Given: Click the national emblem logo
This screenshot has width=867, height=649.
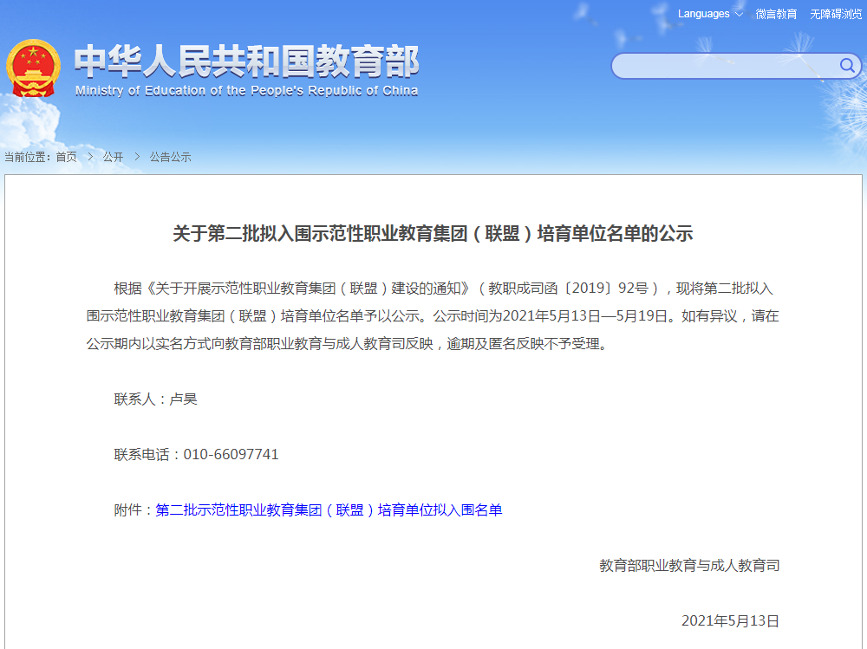Looking at the screenshot, I should coord(32,66).
